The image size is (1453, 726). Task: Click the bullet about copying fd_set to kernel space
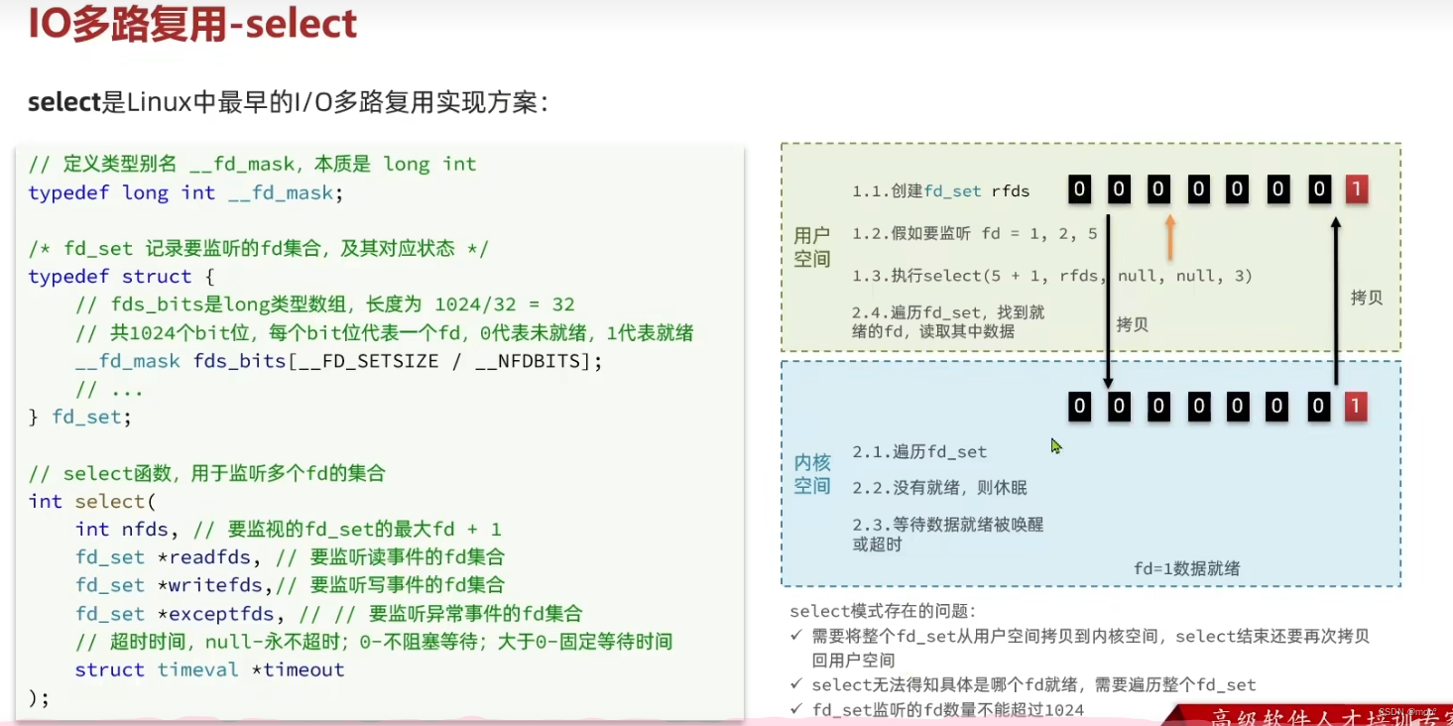[1081, 648]
